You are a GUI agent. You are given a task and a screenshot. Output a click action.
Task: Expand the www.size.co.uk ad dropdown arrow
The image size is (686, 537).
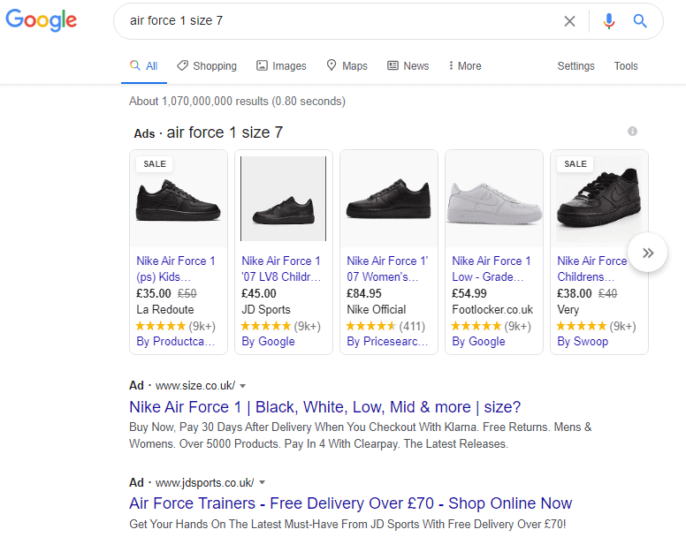point(242,386)
